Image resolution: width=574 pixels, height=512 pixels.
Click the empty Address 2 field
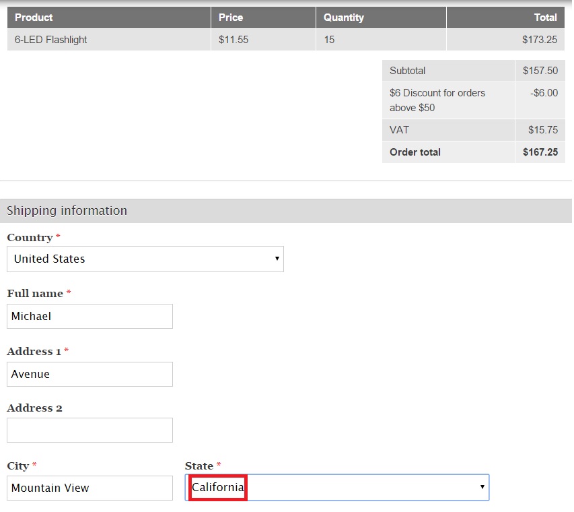89,430
